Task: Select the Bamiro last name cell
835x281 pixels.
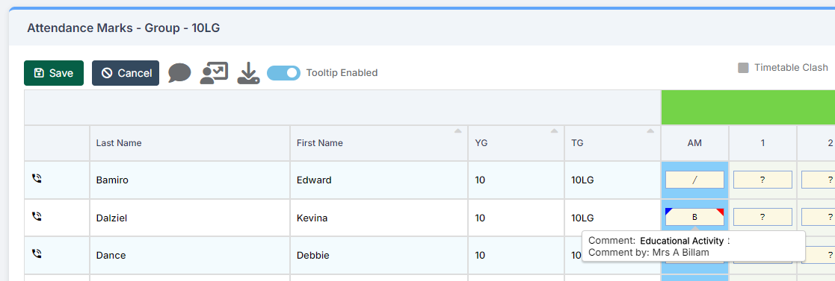Action: tap(190, 180)
